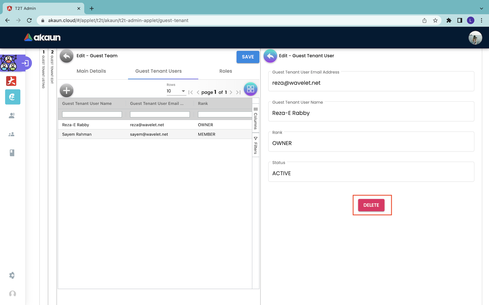Click back arrow beside Edit - Guest Tenant User
This screenshot has width=489, height=305.
pos(270,56)
